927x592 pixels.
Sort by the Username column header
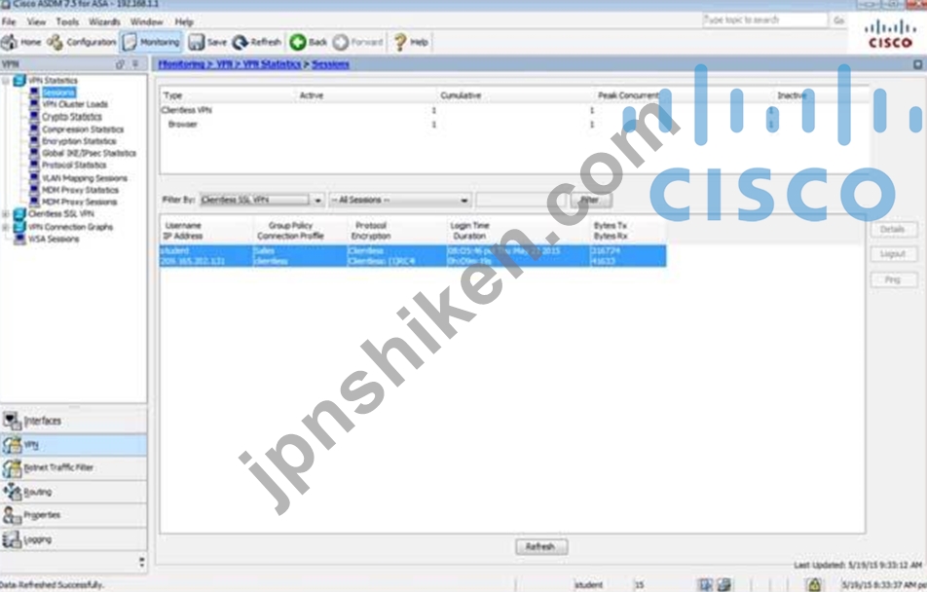(x=183, y=225)
